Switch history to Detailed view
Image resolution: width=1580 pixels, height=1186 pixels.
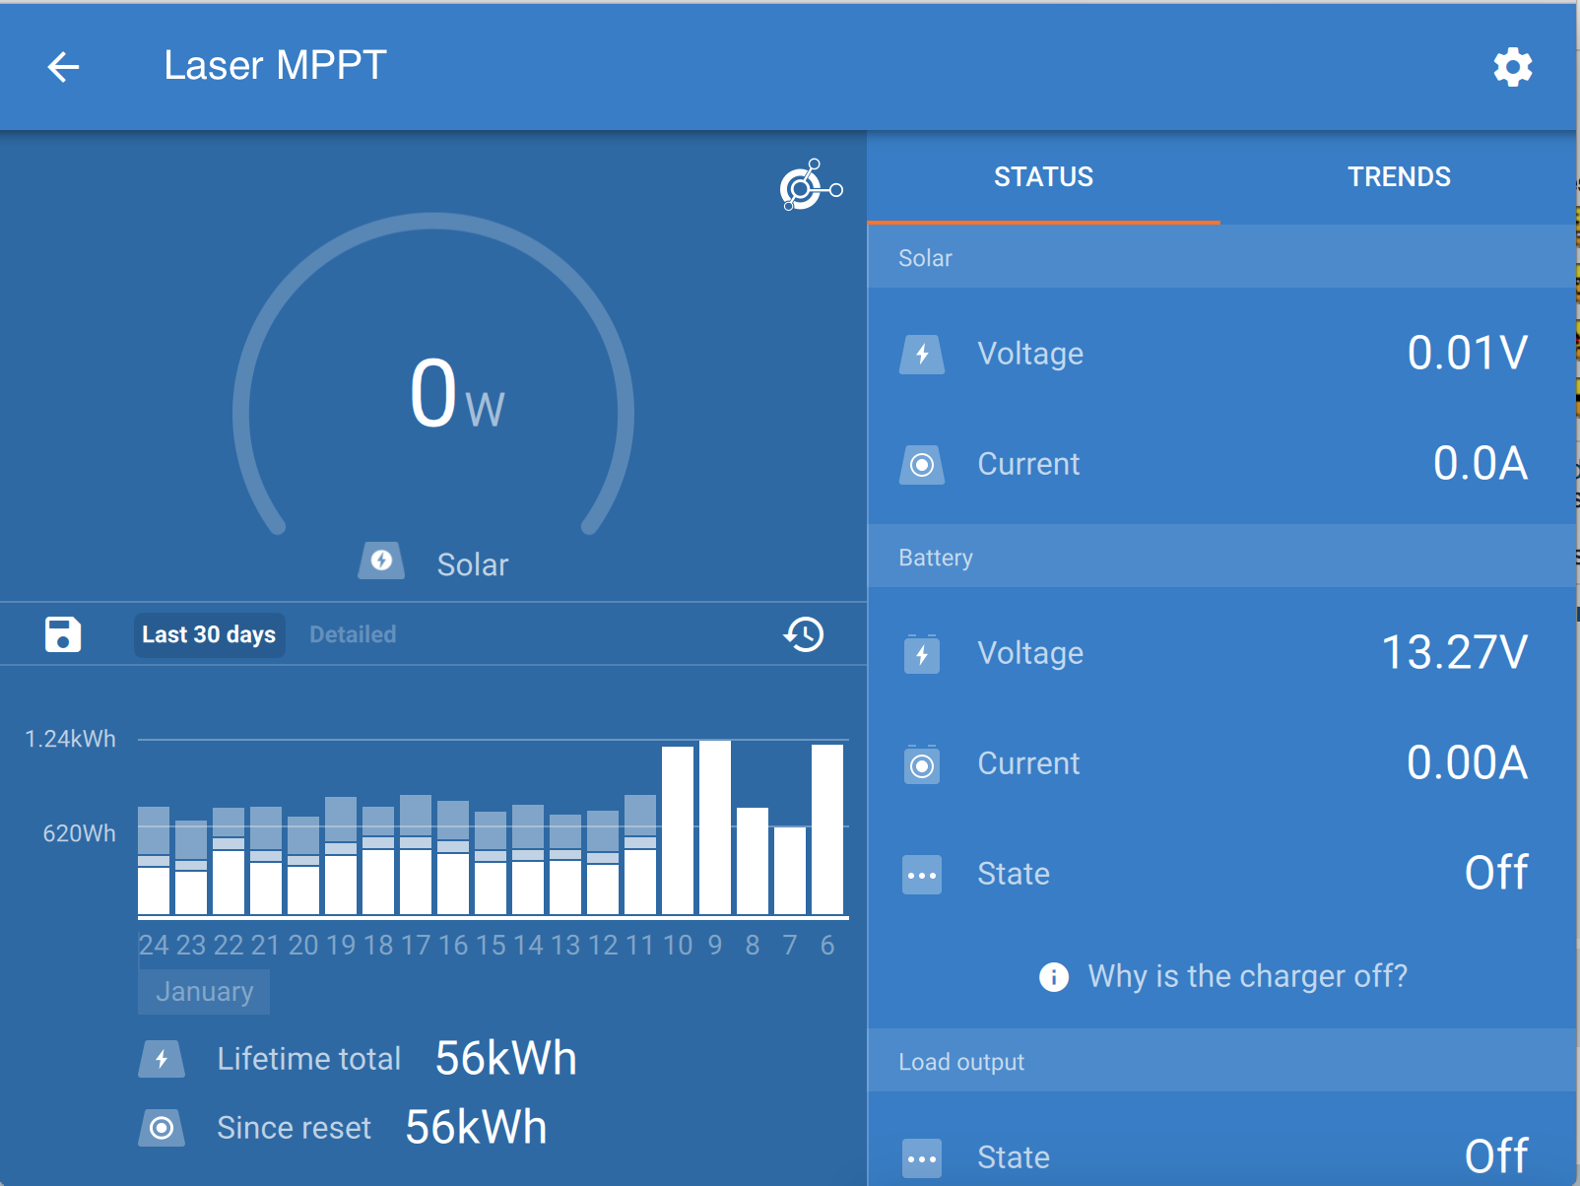353,634
